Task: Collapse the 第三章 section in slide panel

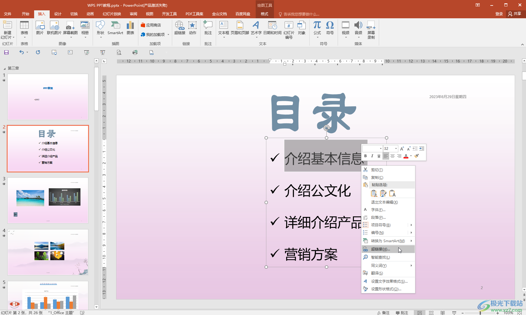Action: click(4, 69)
